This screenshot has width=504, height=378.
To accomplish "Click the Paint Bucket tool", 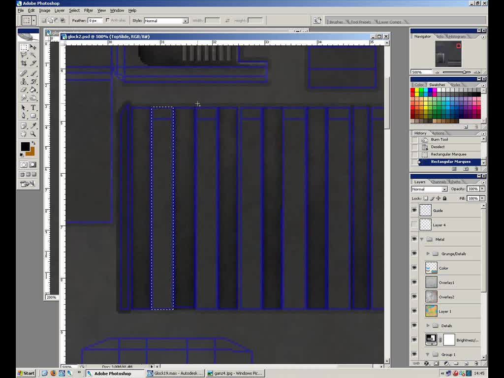I will coord(32,90).
